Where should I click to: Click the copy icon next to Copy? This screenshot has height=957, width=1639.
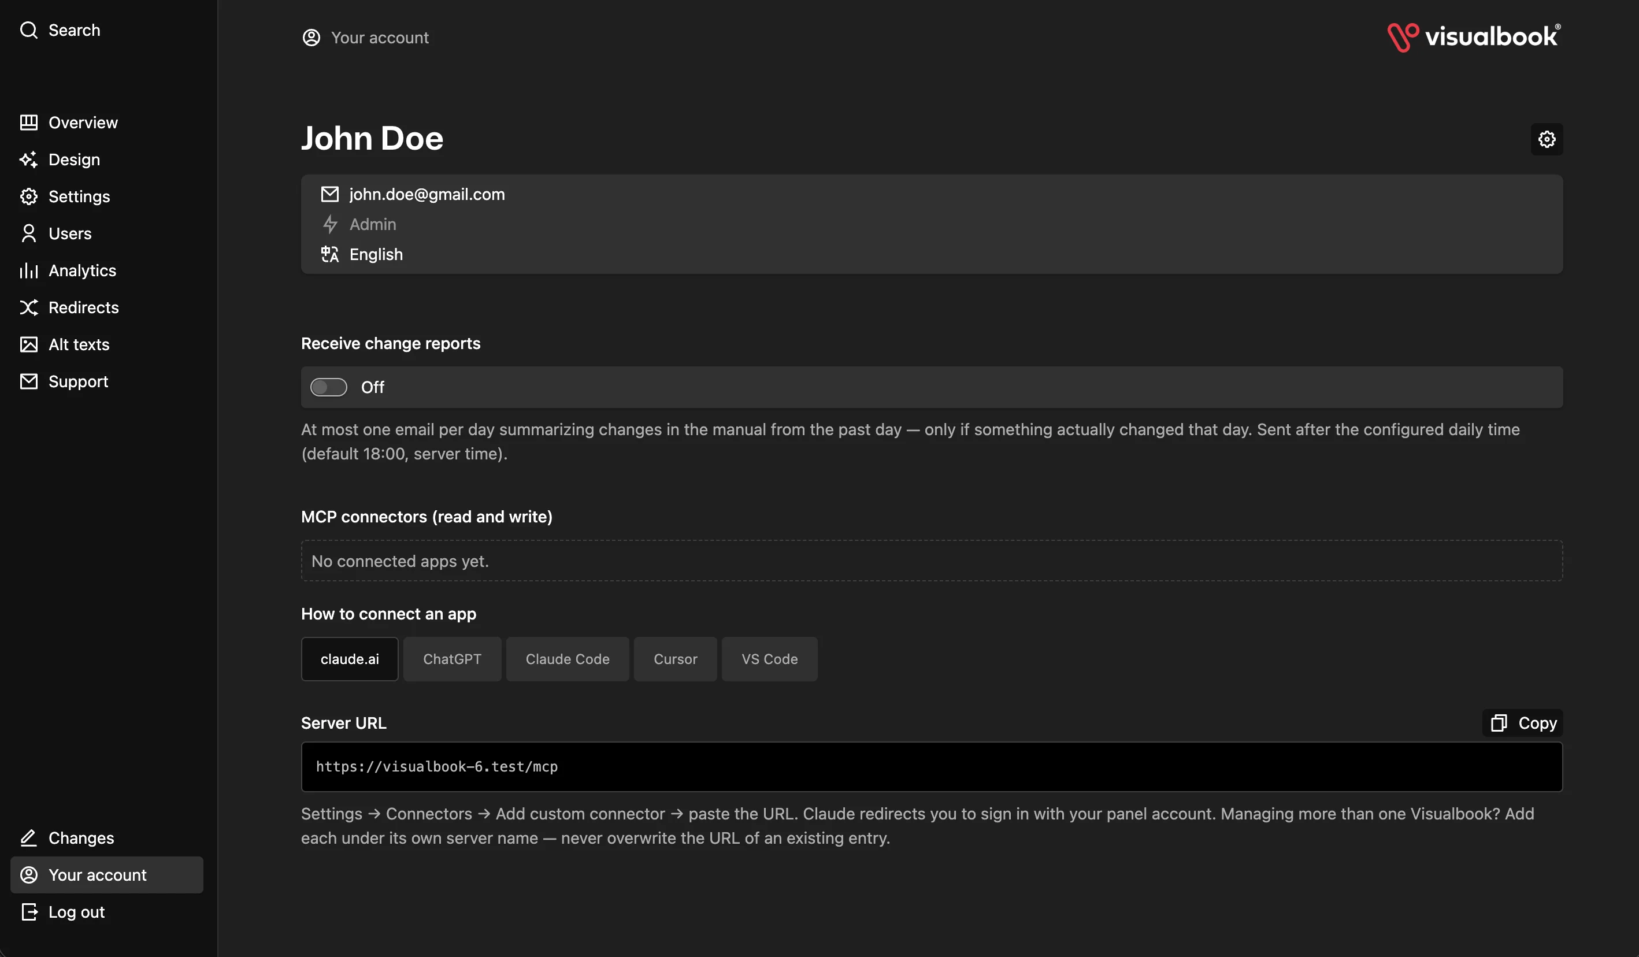1499,723
